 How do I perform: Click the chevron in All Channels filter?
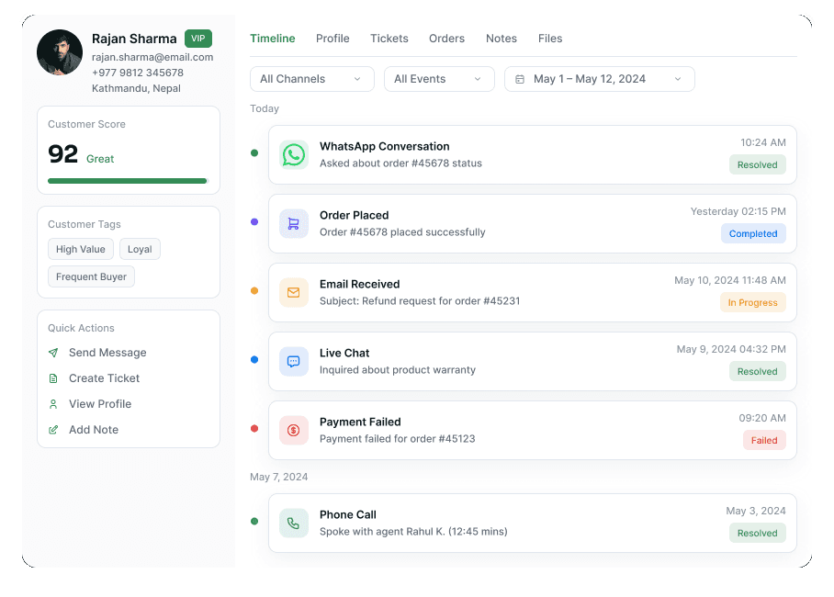point(357,79)
